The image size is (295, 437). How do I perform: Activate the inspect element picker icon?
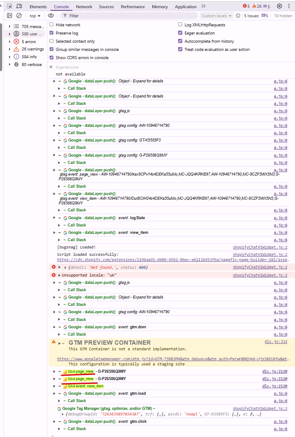pyautogui.click(x=10, y=6)
